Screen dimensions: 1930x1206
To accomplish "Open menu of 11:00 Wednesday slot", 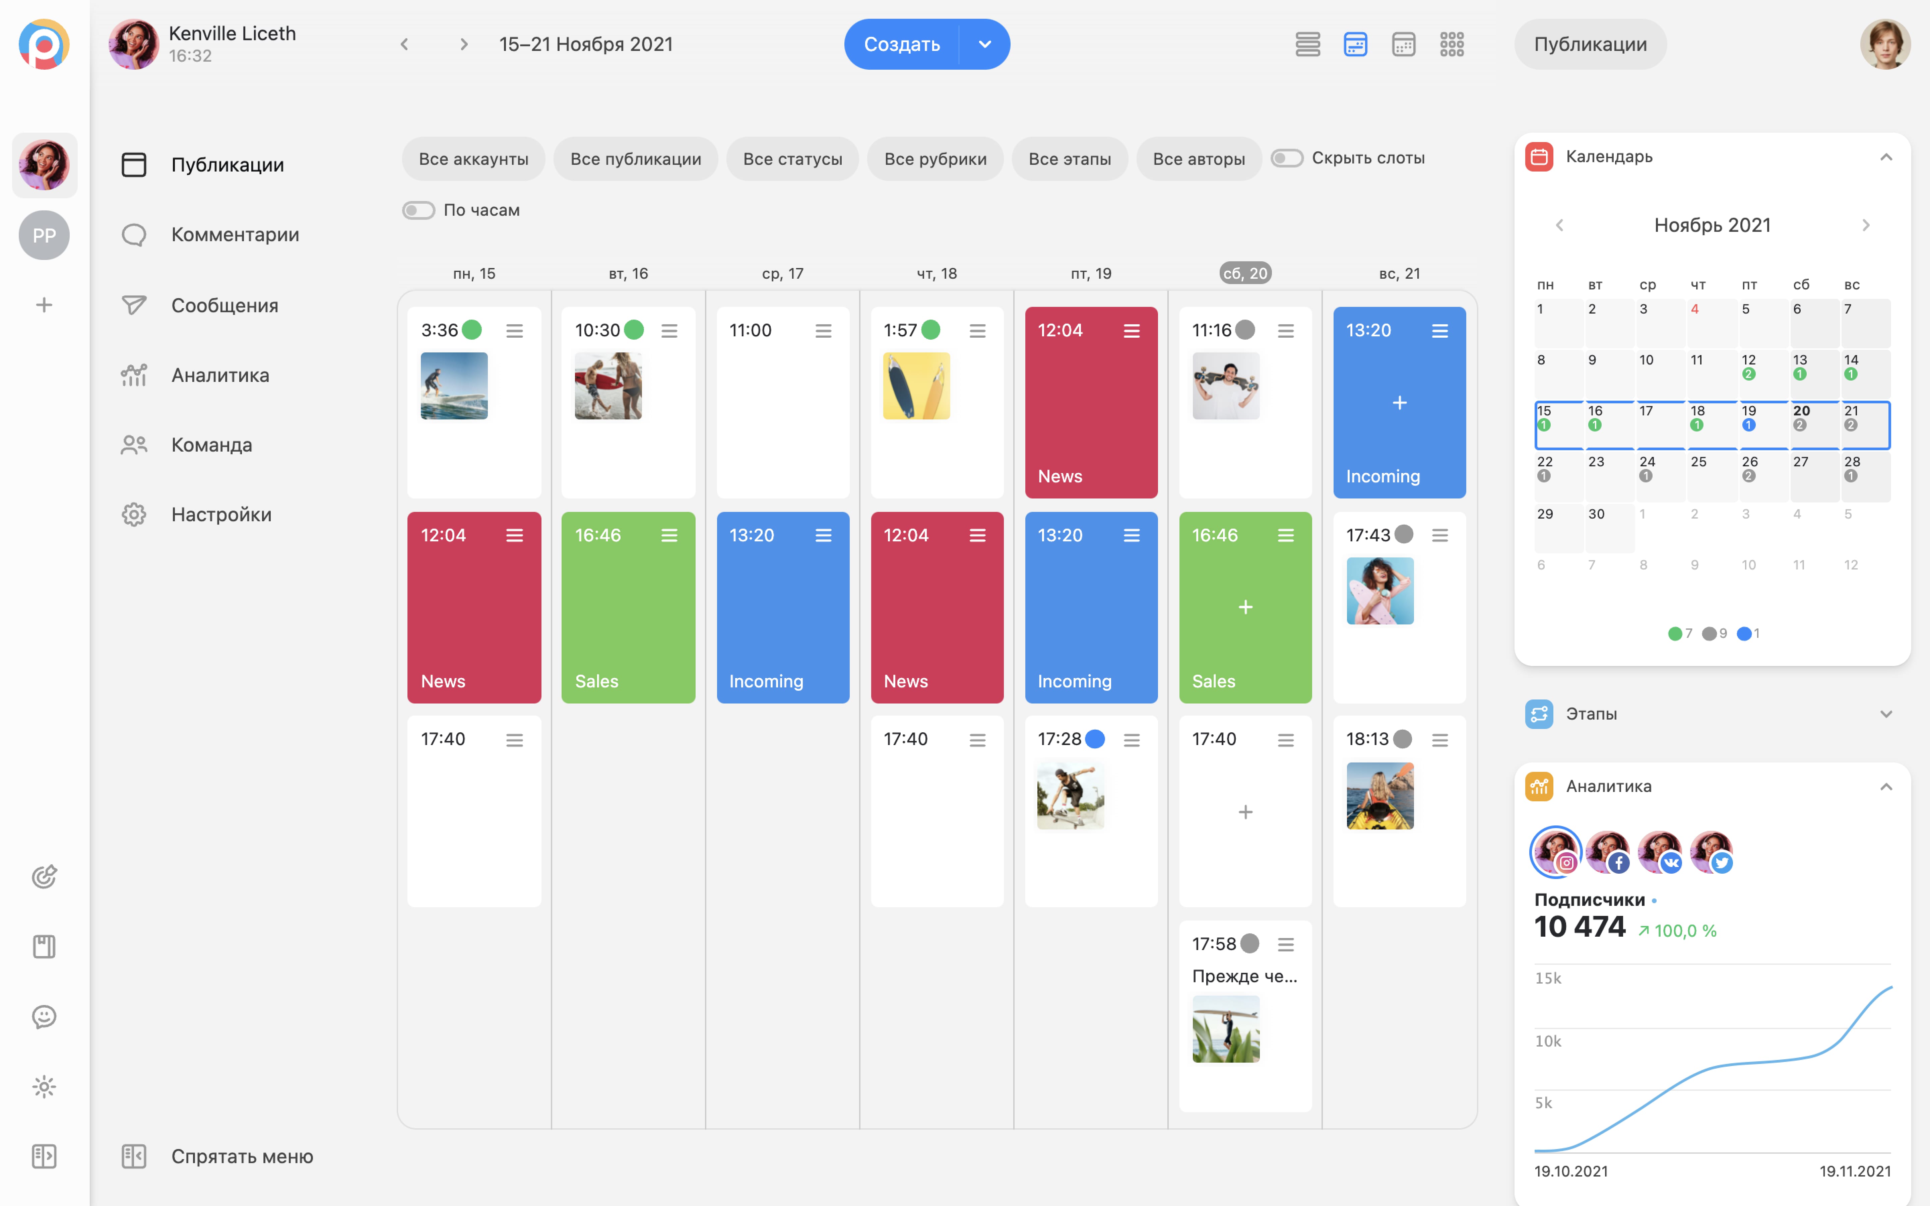I will 823,330.
